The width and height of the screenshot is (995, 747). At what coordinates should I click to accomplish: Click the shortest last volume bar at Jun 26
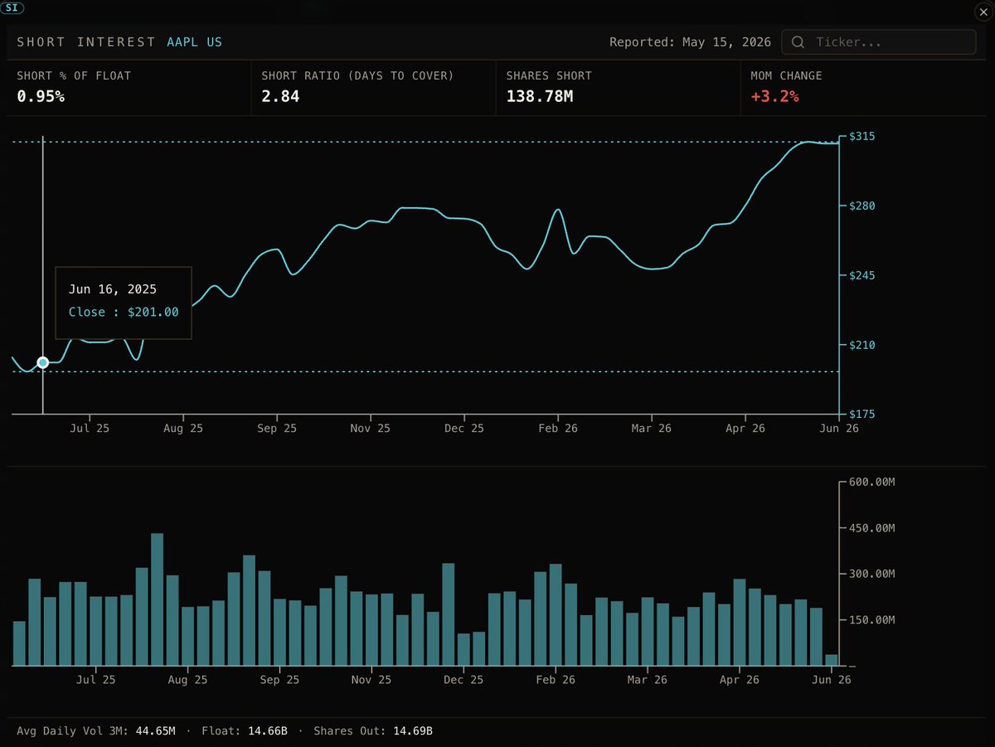(x=832, y=660)
